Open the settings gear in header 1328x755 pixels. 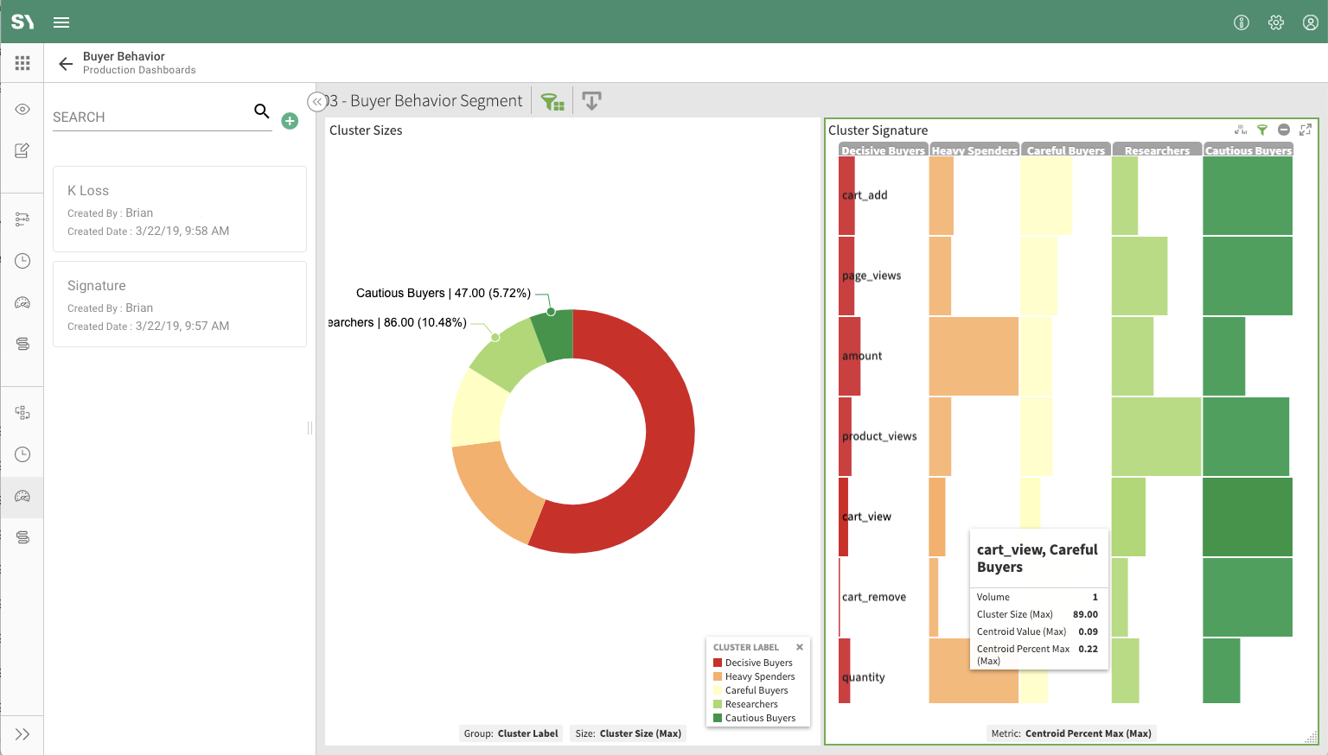coord(1276,22)
